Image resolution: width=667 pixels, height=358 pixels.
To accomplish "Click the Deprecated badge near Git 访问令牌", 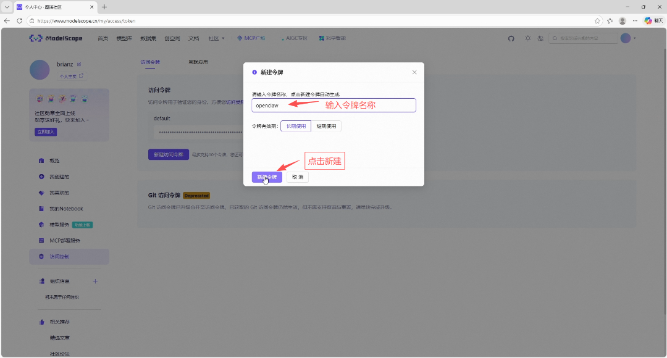I will click(196, 196).
